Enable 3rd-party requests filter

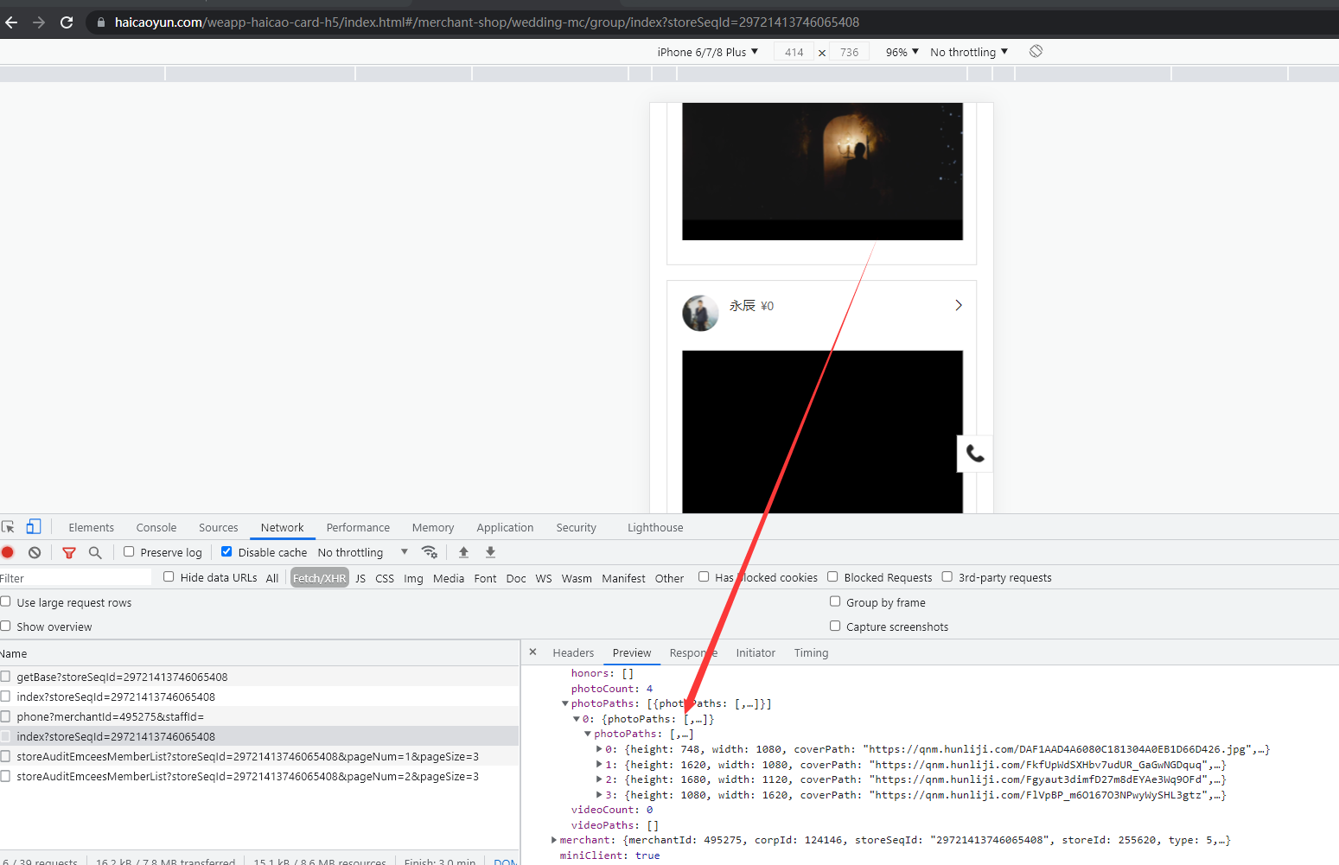coord(947,576)
